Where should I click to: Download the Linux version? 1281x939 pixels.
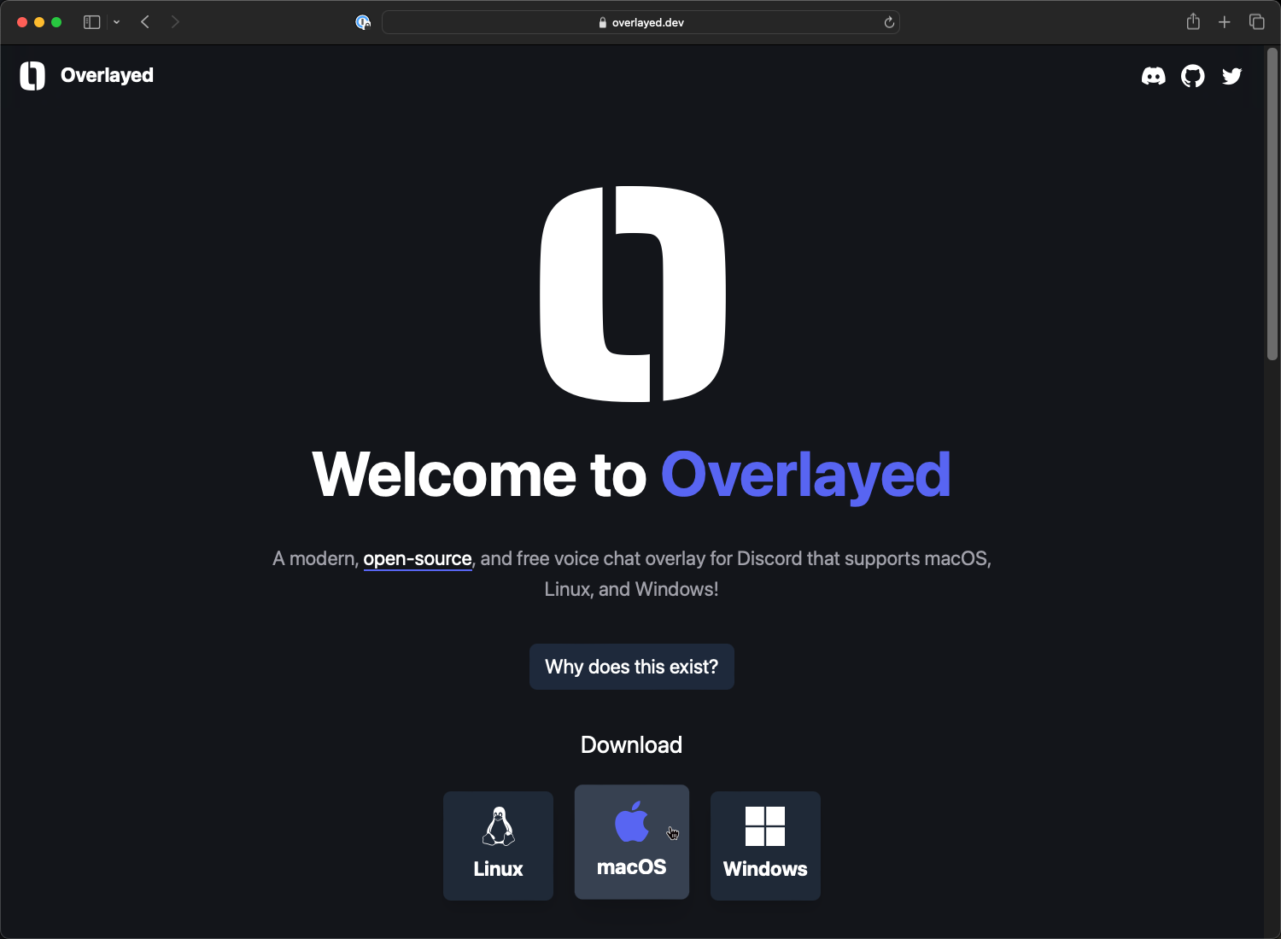tap(498, 845)
